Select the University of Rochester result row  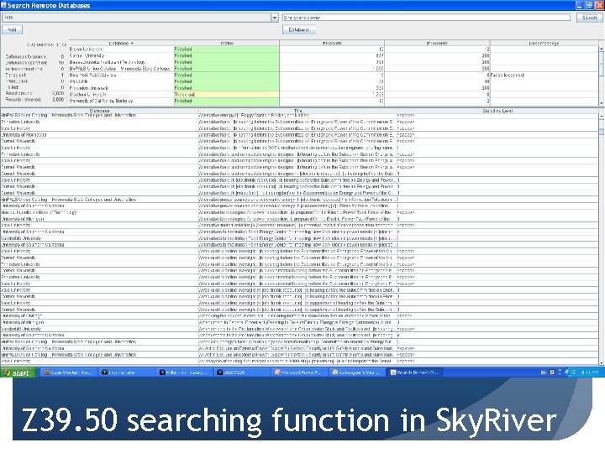tap(299, 135)
